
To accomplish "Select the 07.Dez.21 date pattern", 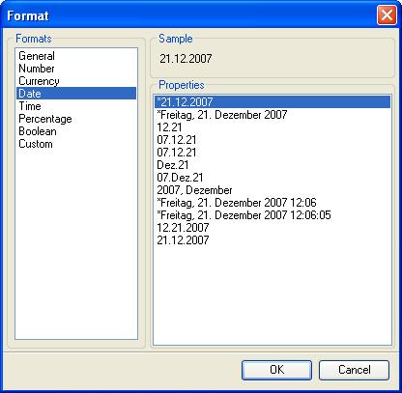I will (x=180, y=178).
